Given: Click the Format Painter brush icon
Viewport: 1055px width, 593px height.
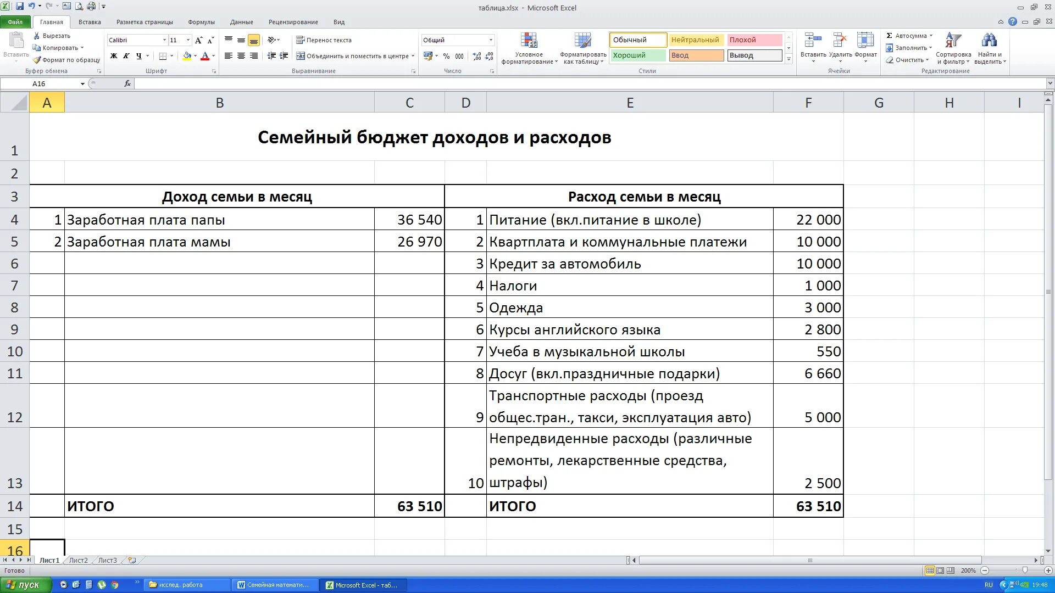Looking at the screenshot, I should 37,60.
